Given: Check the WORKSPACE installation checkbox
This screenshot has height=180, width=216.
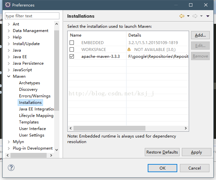Looking at the screenshot, I should pyautogui.click(x=72, y=49).
